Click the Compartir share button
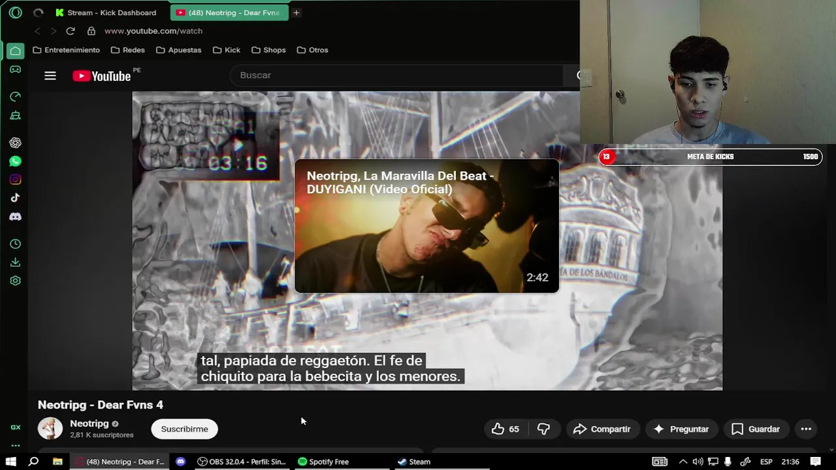The width and height of the screenshot is (836, 470). click(x=602, y=429)
